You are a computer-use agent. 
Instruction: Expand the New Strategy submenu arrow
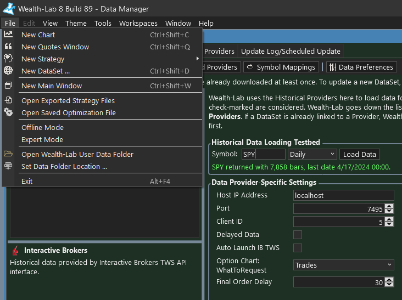(197, 59)
